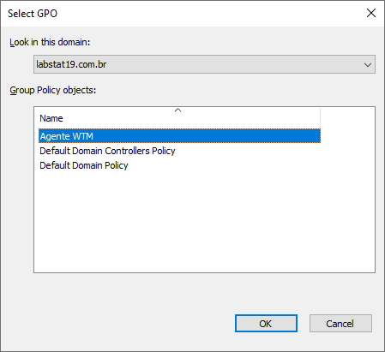Click the 'Look in this domain' label
This screenshot has height=352, width=385.
[50, 42]
